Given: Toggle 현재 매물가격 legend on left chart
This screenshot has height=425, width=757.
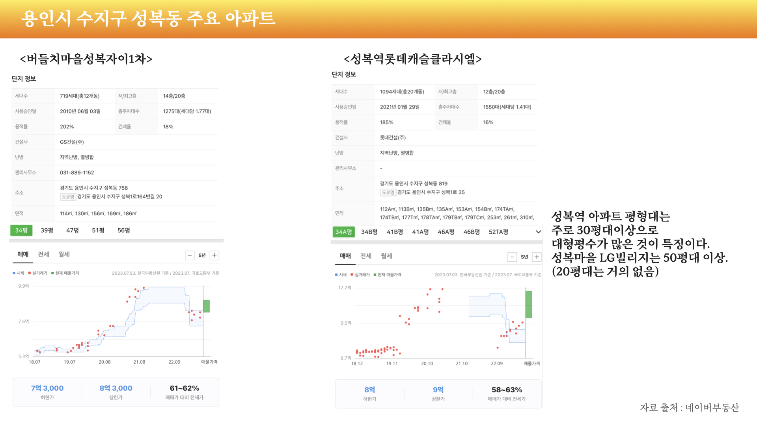Looking at the screenshot, I should pyautogui.click(x=65, y=273).
